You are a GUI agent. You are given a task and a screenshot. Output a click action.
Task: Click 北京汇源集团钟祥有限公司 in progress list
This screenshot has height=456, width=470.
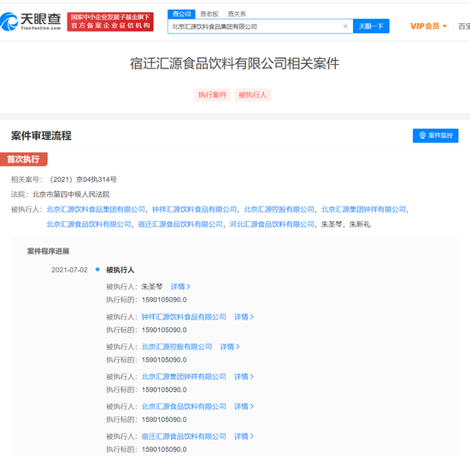184,377
